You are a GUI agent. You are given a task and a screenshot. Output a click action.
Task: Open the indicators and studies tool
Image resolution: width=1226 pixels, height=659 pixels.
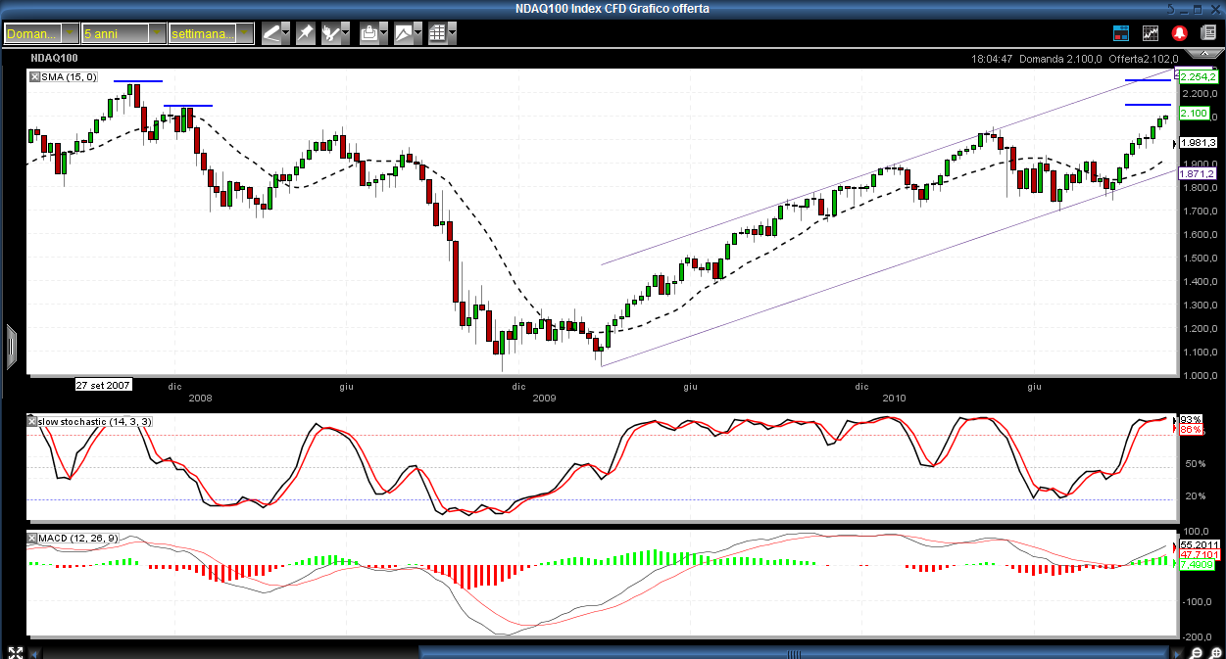pos(331,33)
